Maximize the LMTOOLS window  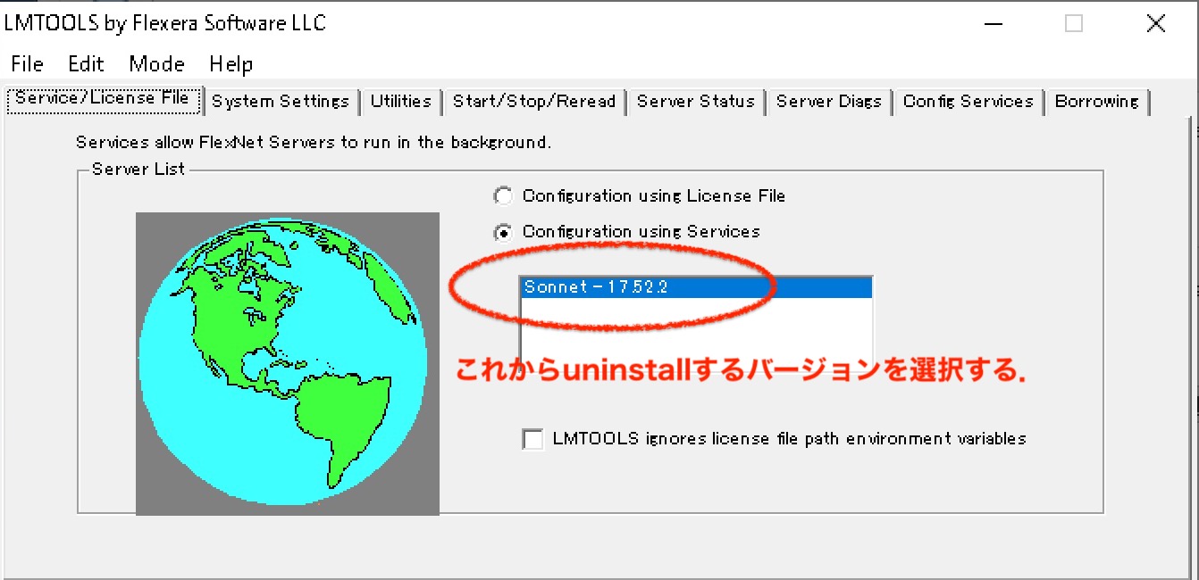click(x=1074, y=24)
